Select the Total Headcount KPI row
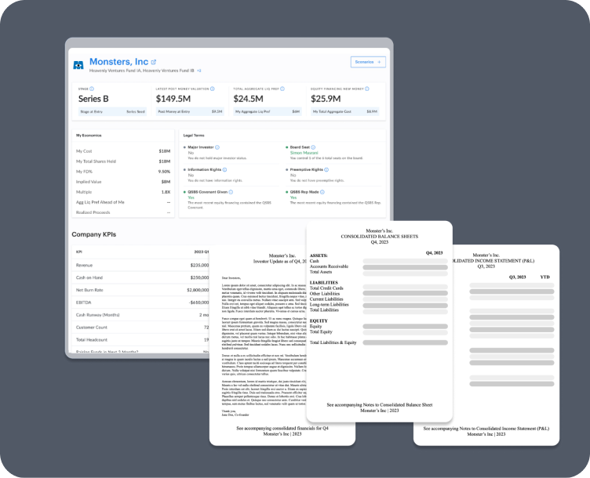The height and width of the screenshot is (478, 590). 140,339
